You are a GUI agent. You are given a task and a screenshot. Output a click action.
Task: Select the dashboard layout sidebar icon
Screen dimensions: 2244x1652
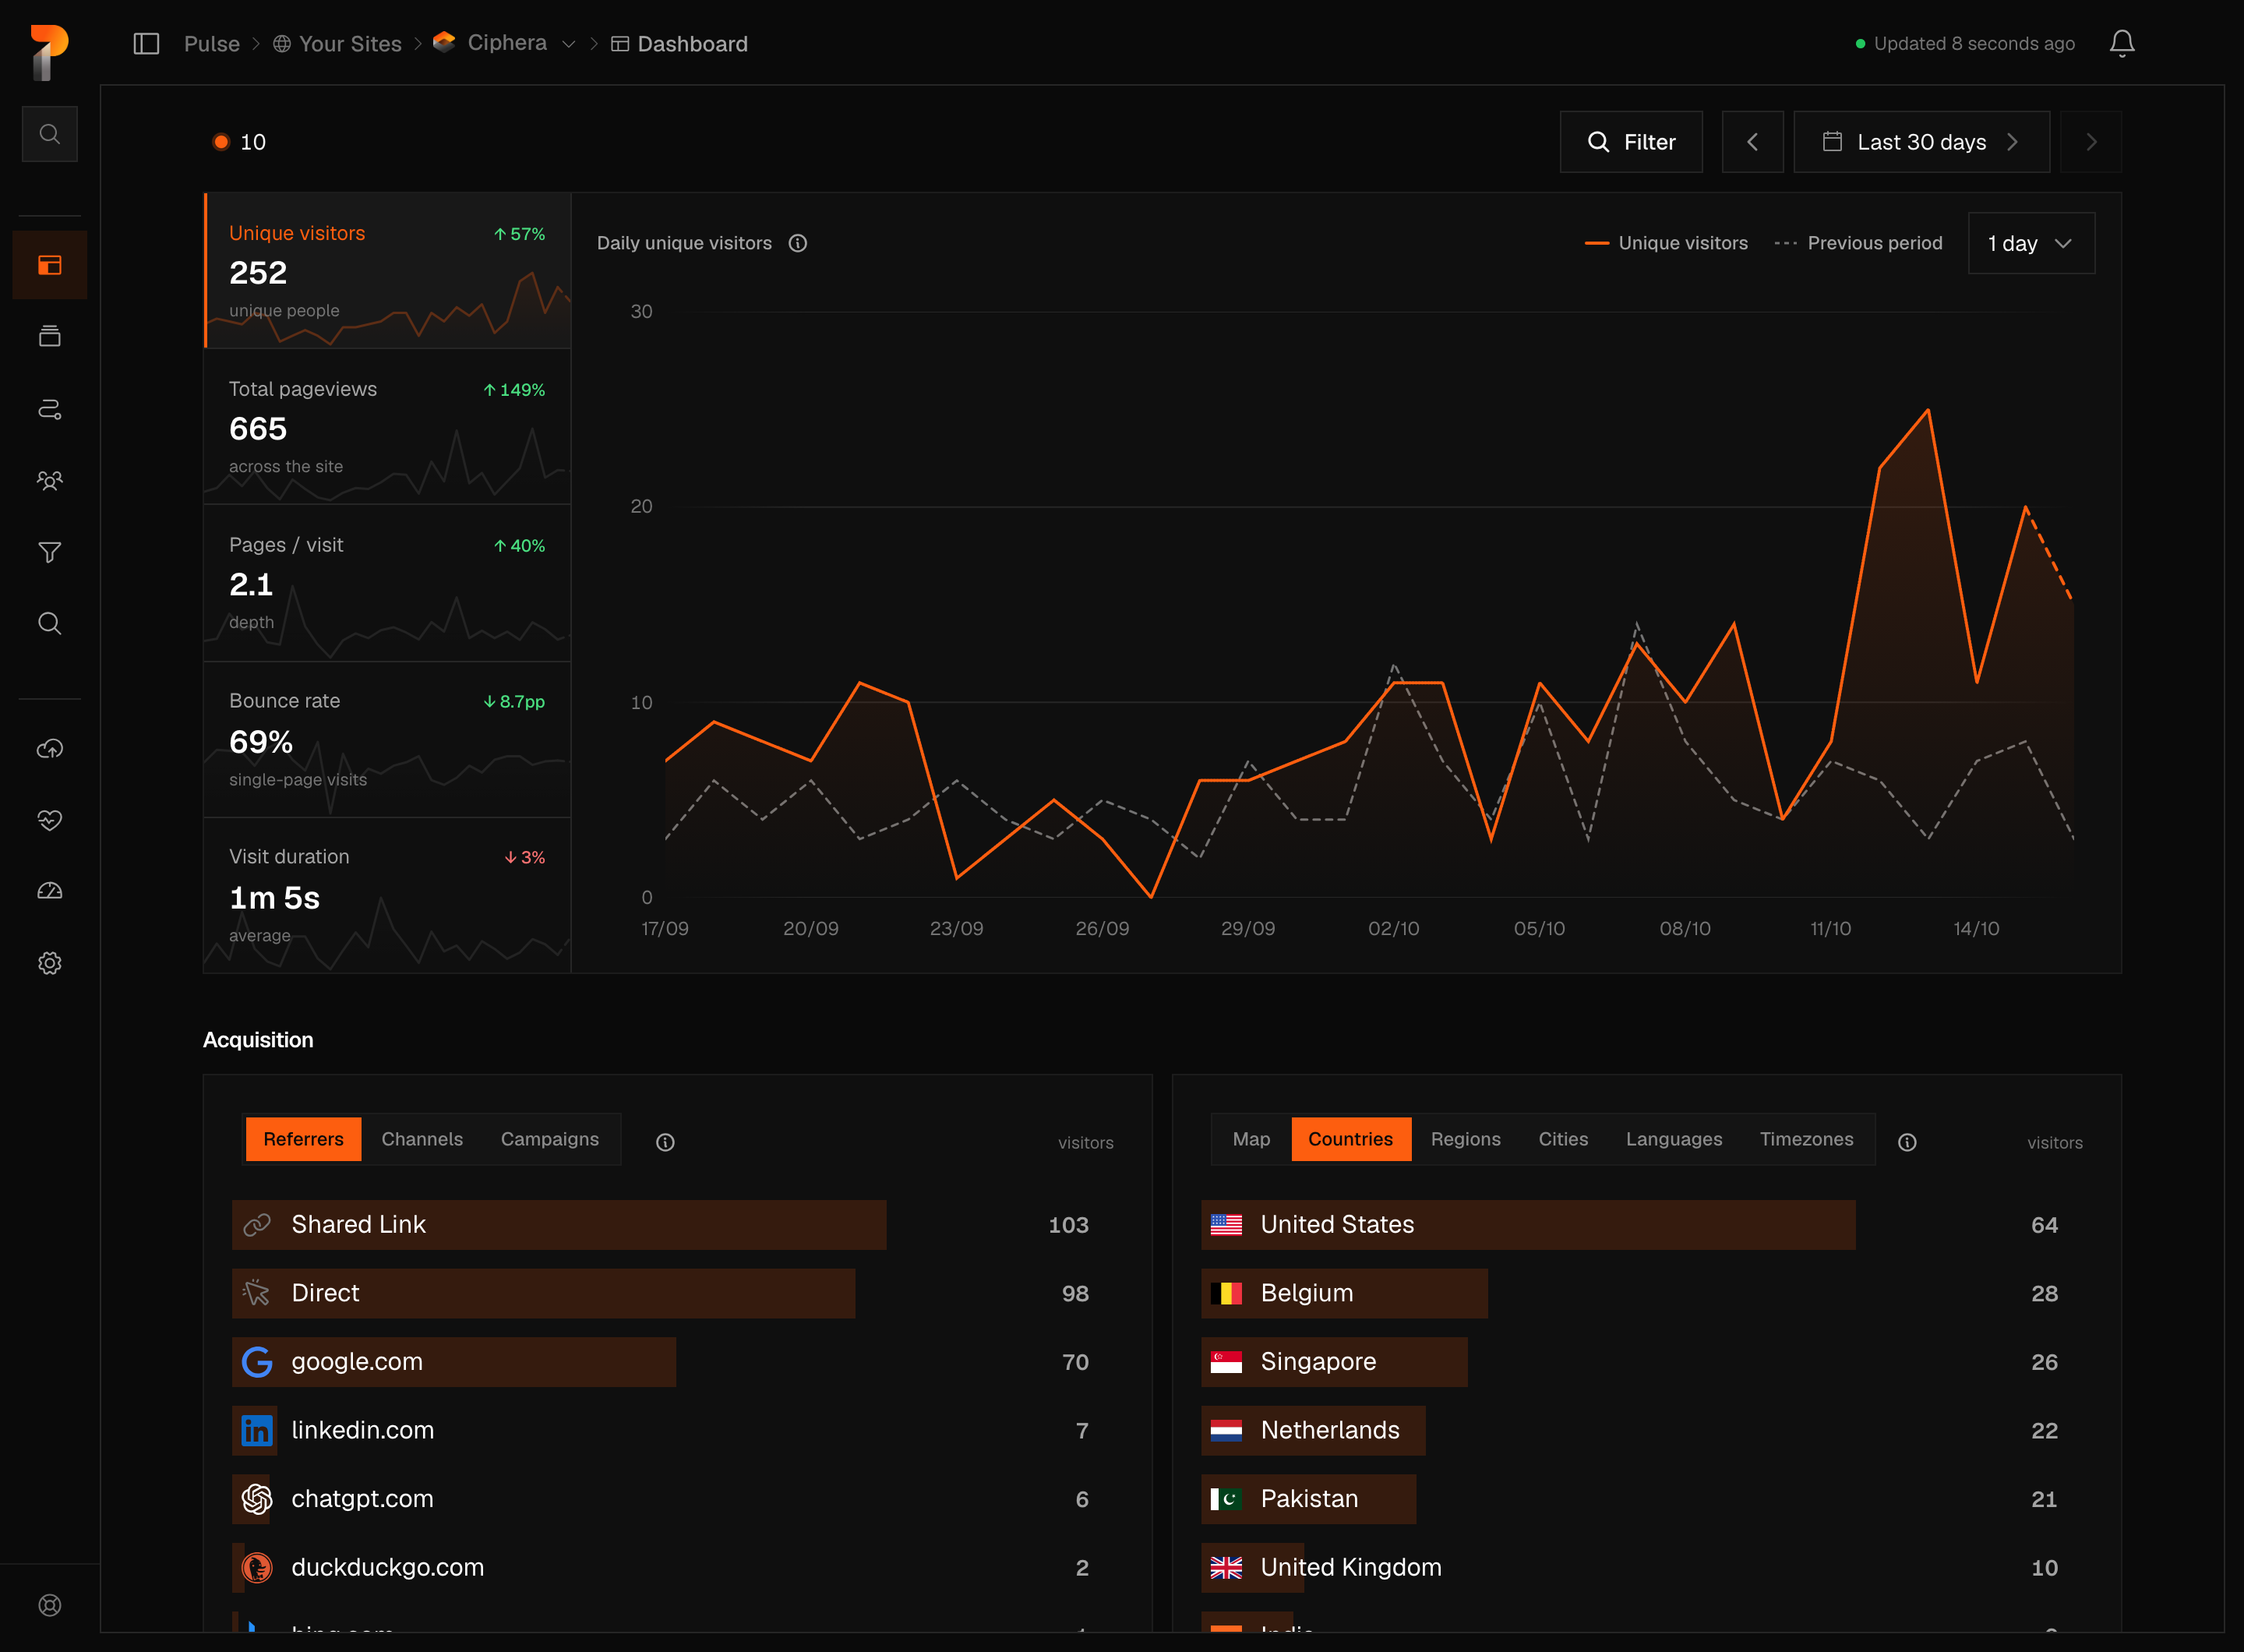pyautogui.click(x=49, y=265)
